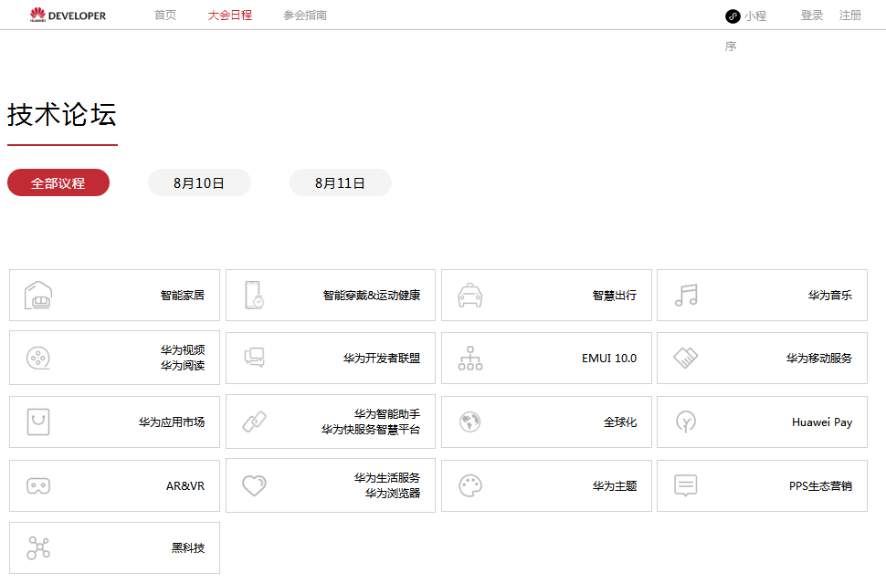Click the hierarchy icon beside EMUI 10.0
This screenshot has height=583, width=886.
[x=470, y=358]
